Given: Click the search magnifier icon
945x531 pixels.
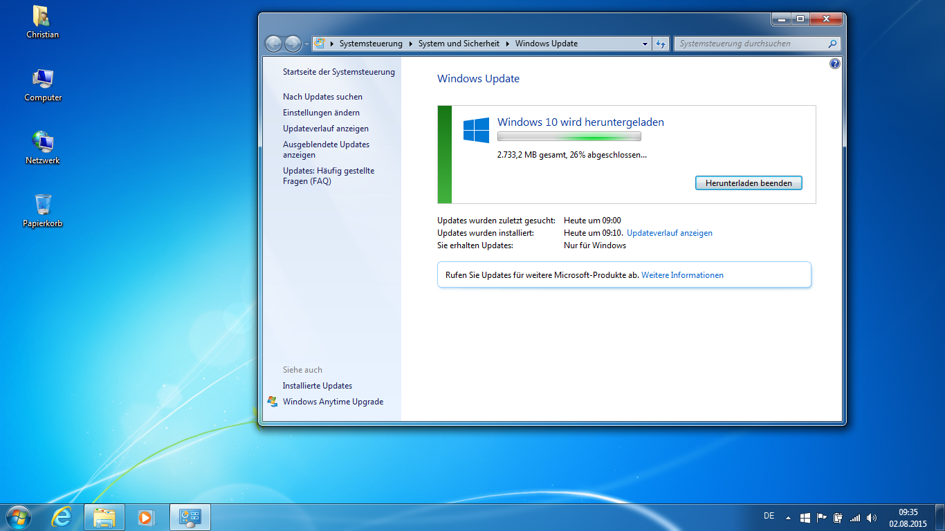Looking at the screenshot, I should (x=832, y=44).
